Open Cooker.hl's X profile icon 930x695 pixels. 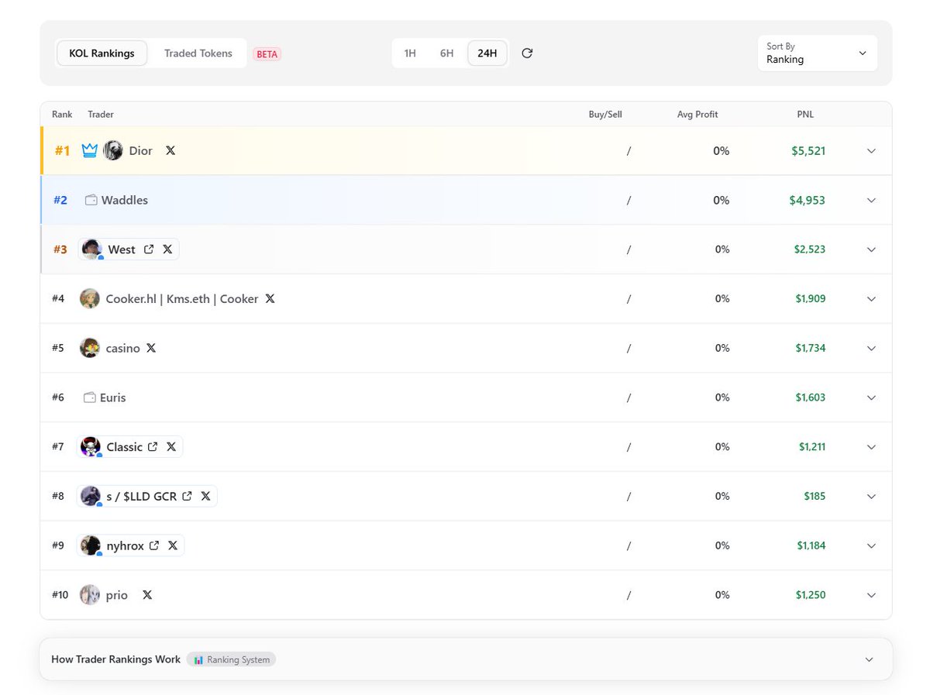(270, 298)
